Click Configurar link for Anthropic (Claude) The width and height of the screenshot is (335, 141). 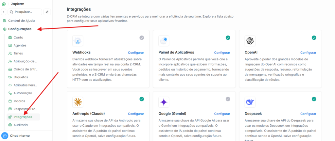136,114
